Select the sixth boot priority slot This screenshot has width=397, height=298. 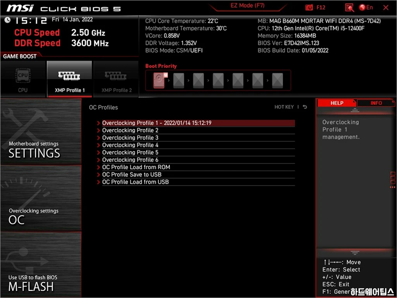pos(258,81)
